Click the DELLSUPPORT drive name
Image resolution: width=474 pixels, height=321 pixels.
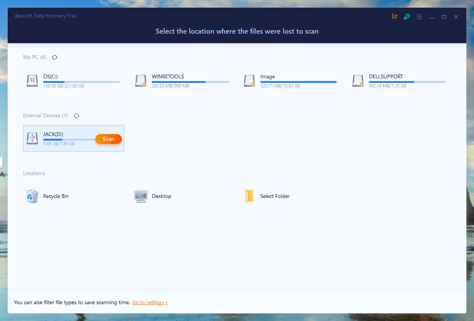[x=386, y=76]
